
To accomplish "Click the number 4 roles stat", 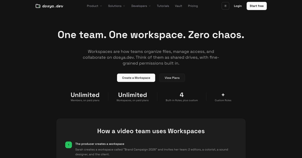I will tap(182, 95).
